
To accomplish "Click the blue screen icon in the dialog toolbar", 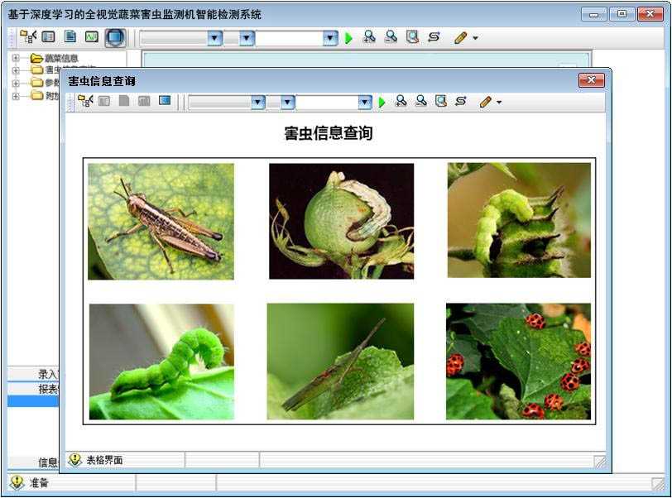I will (165, 101).
